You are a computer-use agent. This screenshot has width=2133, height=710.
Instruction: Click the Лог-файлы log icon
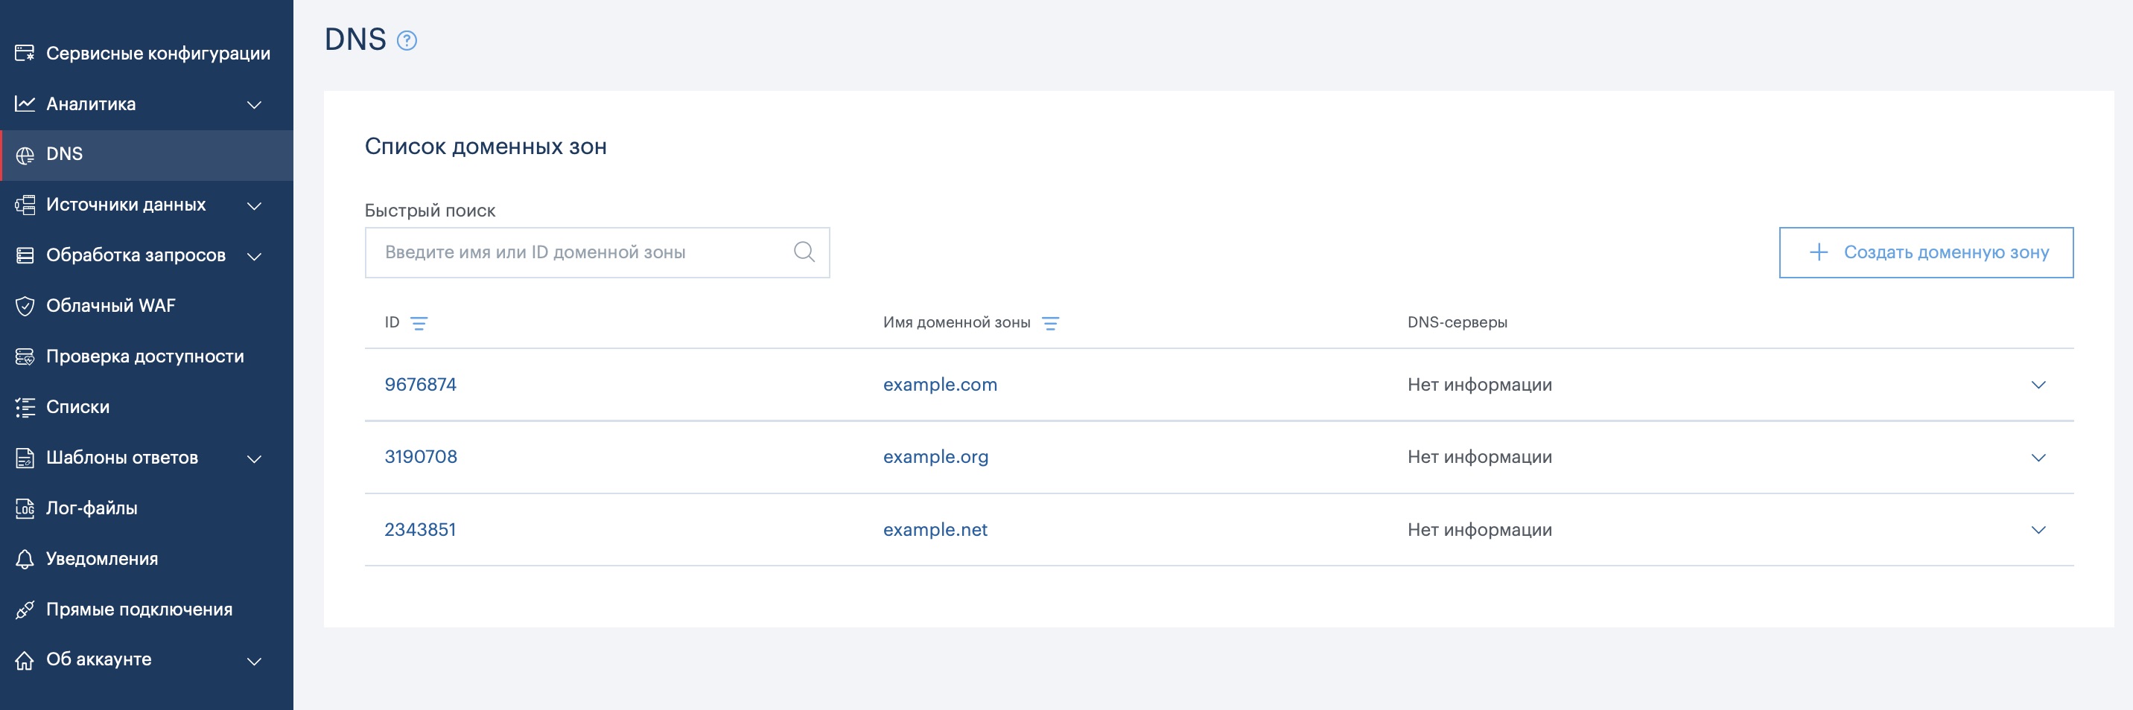25,509
